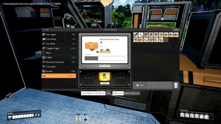
Task: Click the Add to To-Do List hint
Action: pyautogui.click(x=132, y=93)
